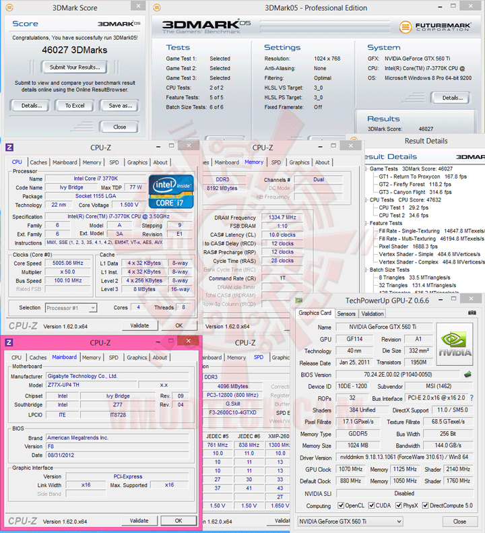Click the Specification i7-3770K CPU field
This screenshot has width=485, height=533.
pyautogui.click(x=119, y=216)
